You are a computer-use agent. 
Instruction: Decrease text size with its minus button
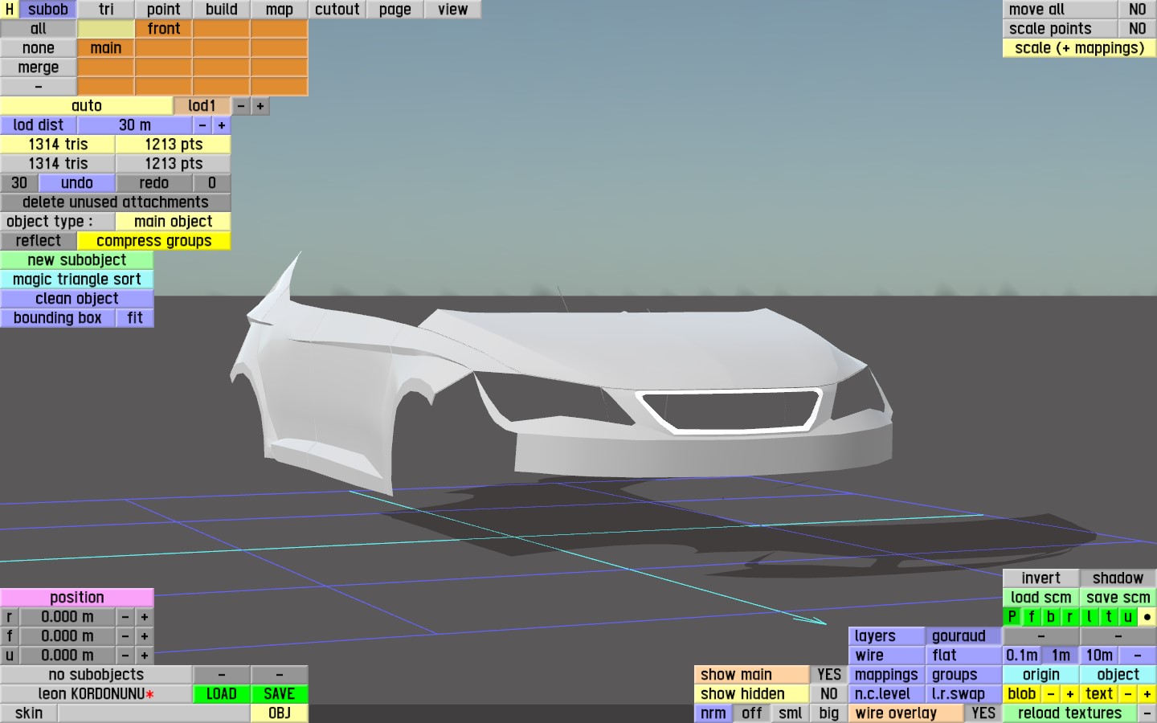point(1128,694)
